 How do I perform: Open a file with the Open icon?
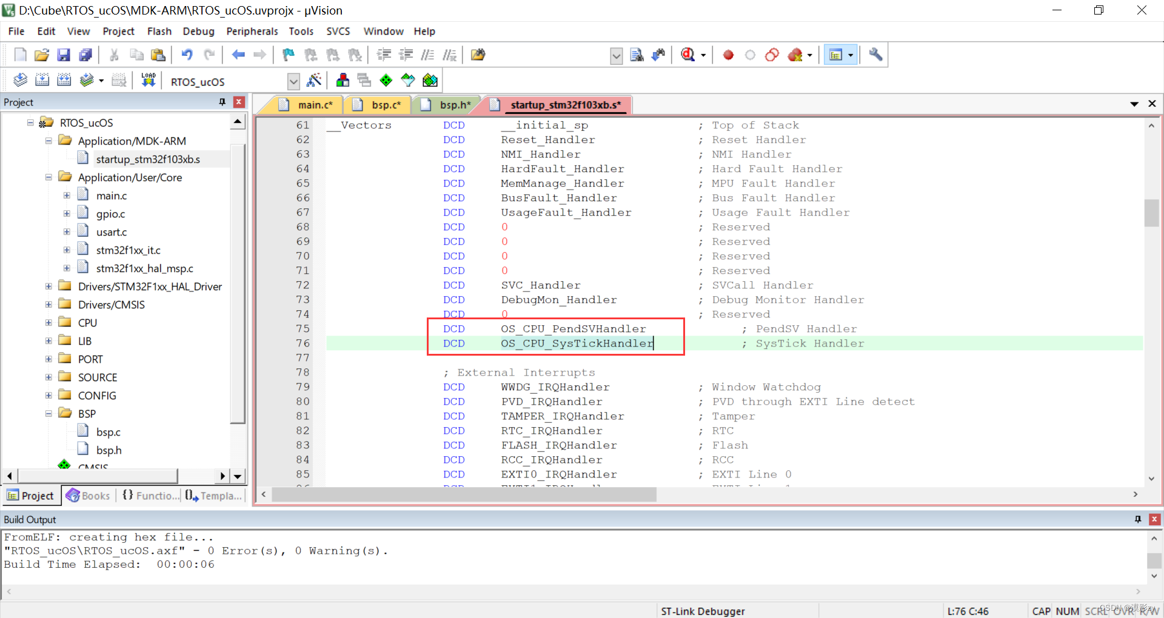tap(42, 55)
